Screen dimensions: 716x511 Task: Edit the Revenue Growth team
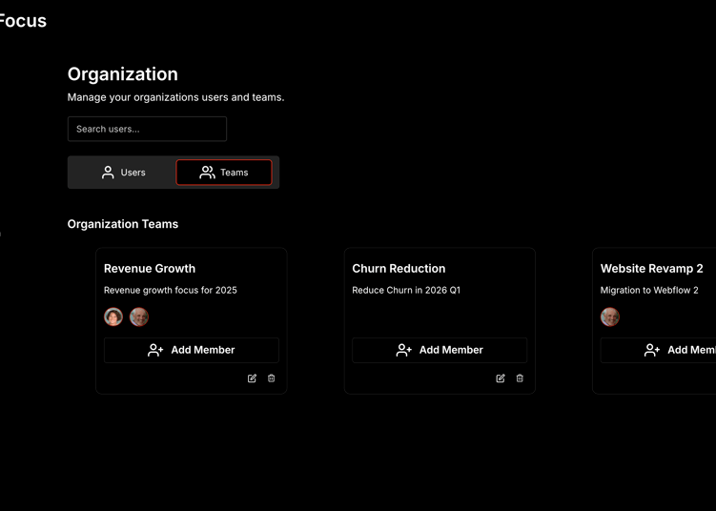[252, 378]
